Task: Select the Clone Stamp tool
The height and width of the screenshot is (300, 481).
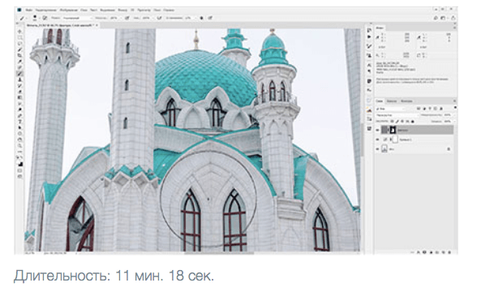Action: 20,79
